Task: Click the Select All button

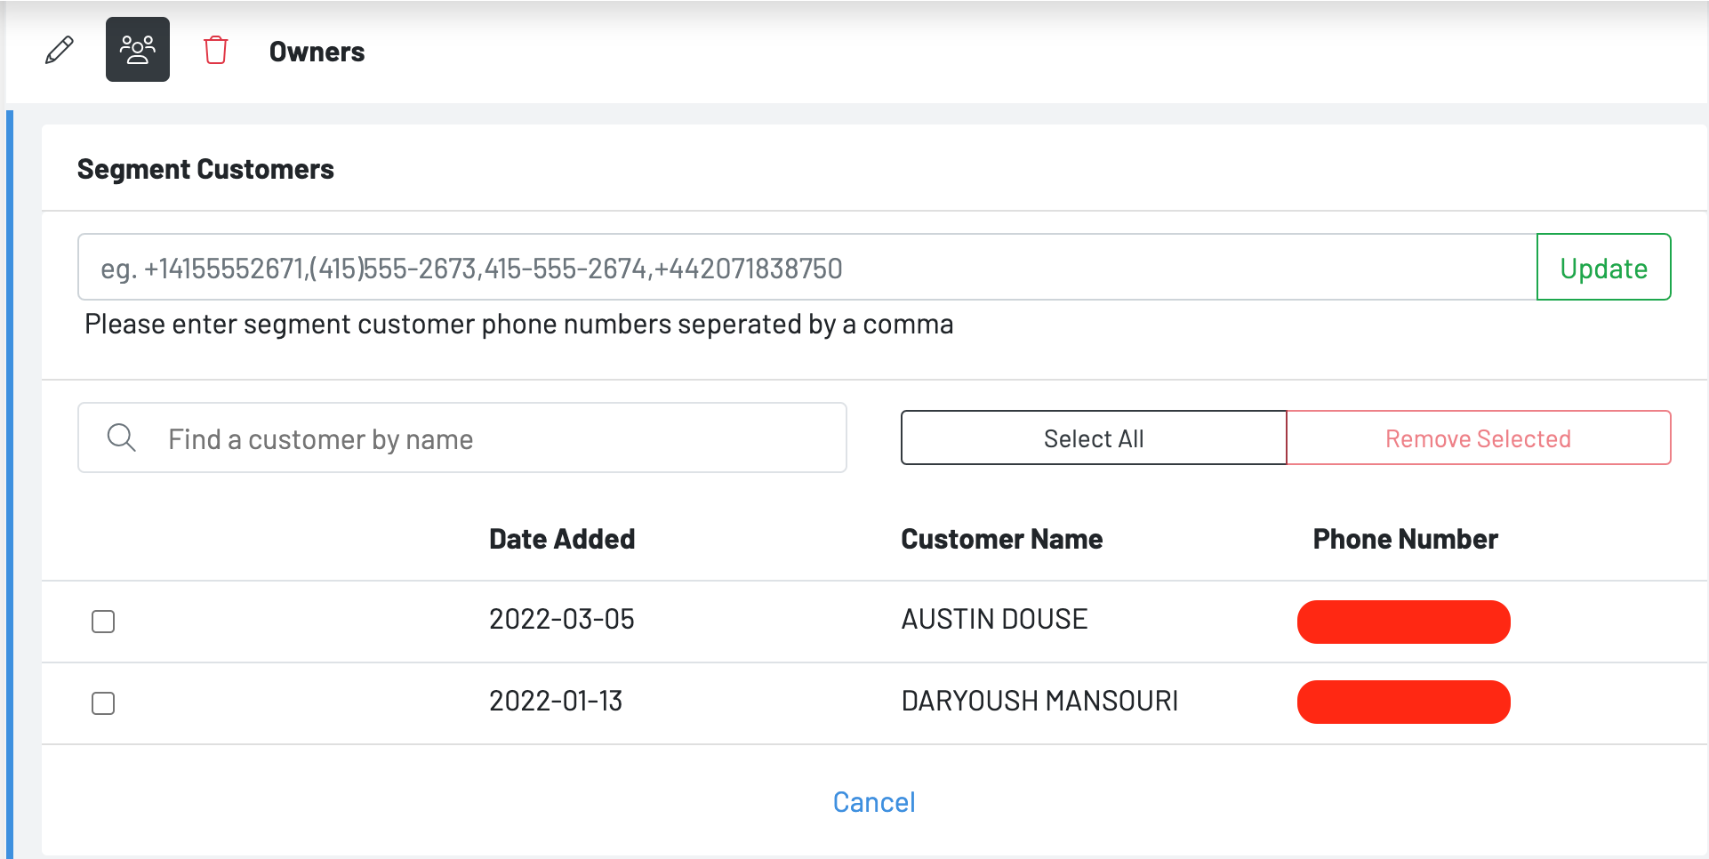Action: click(x=1093, y=438)
